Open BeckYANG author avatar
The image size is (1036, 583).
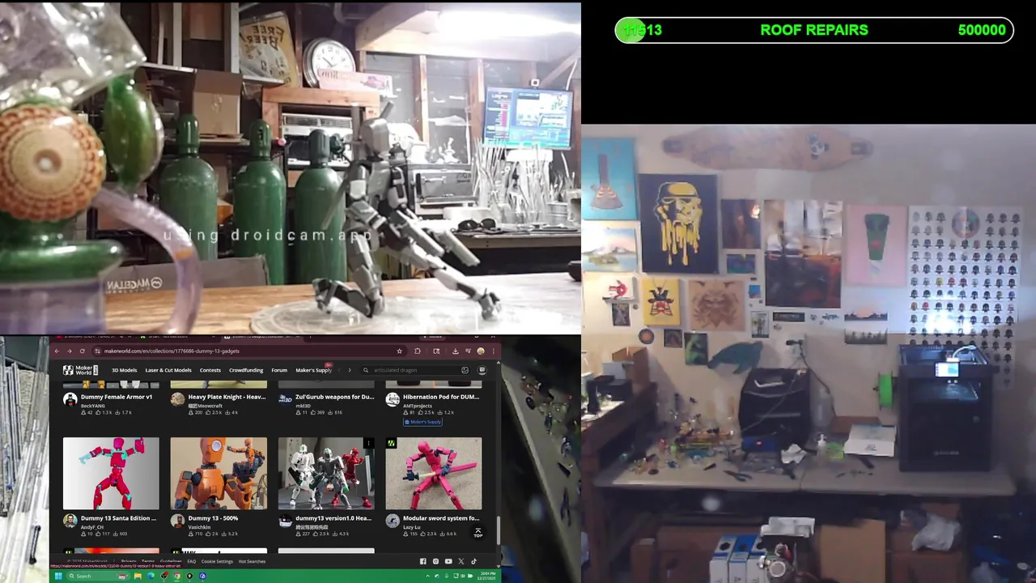pyautogui.click(x=70, y=399)
